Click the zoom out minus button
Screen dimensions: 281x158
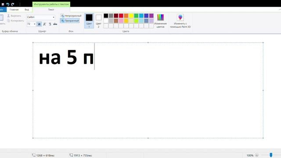[256, 155]
